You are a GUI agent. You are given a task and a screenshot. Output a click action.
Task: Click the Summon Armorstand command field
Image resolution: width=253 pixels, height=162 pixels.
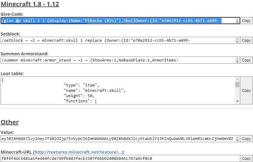click(x=118, y=60)
